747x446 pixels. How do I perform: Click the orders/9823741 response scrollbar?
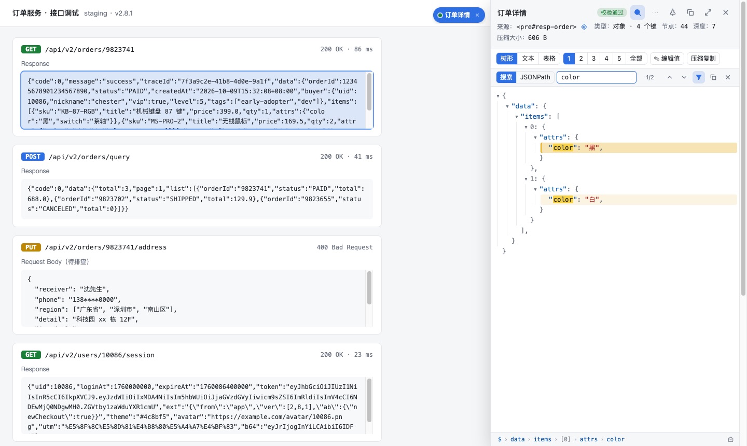coord(369,92)
